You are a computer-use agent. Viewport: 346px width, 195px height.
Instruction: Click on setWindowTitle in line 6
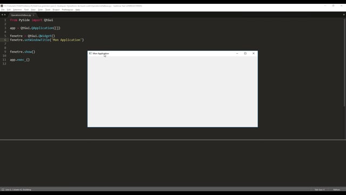(x=37, y=40)
